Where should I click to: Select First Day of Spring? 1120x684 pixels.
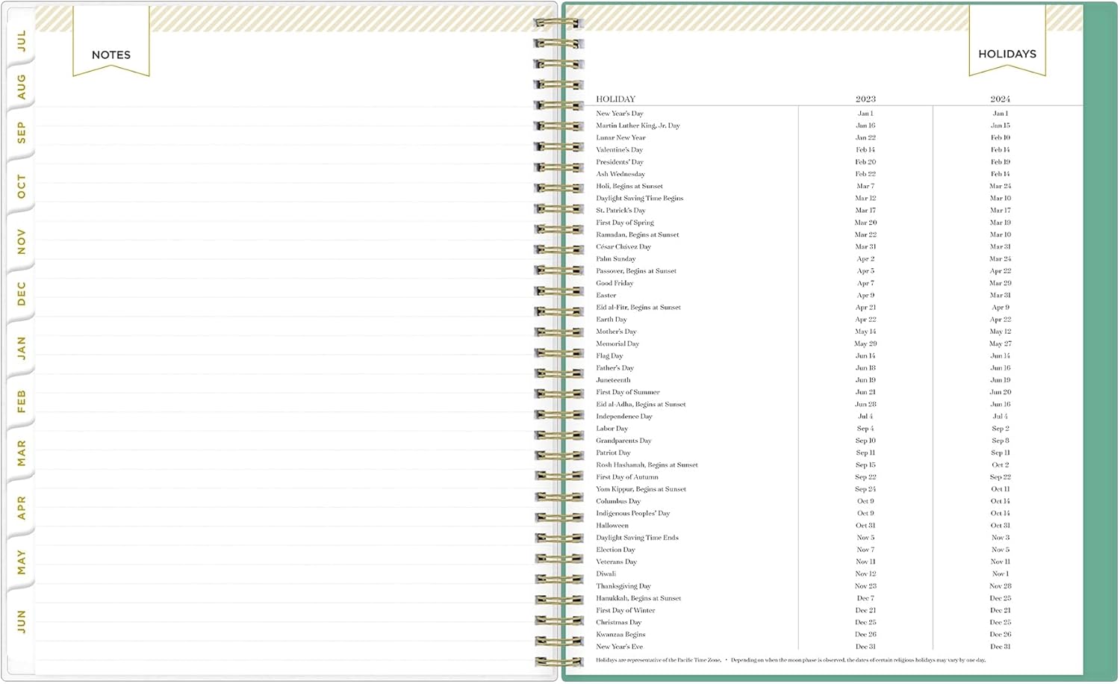pos(625,223)
